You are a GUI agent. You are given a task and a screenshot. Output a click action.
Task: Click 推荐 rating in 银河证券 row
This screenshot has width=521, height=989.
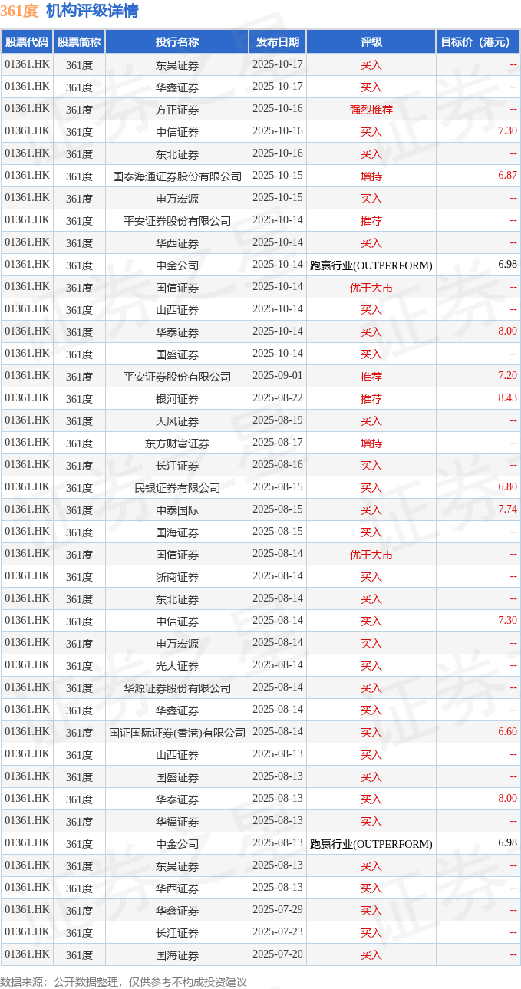[371, 399]
